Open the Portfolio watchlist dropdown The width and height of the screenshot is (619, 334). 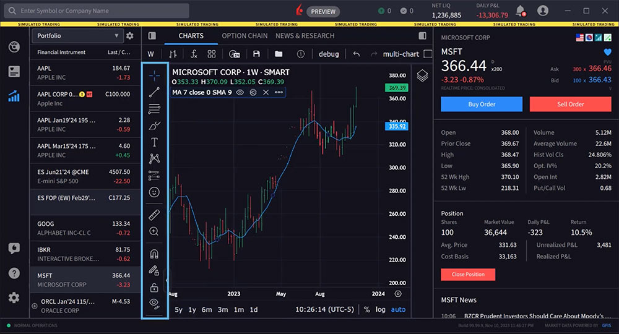point(76,36)
